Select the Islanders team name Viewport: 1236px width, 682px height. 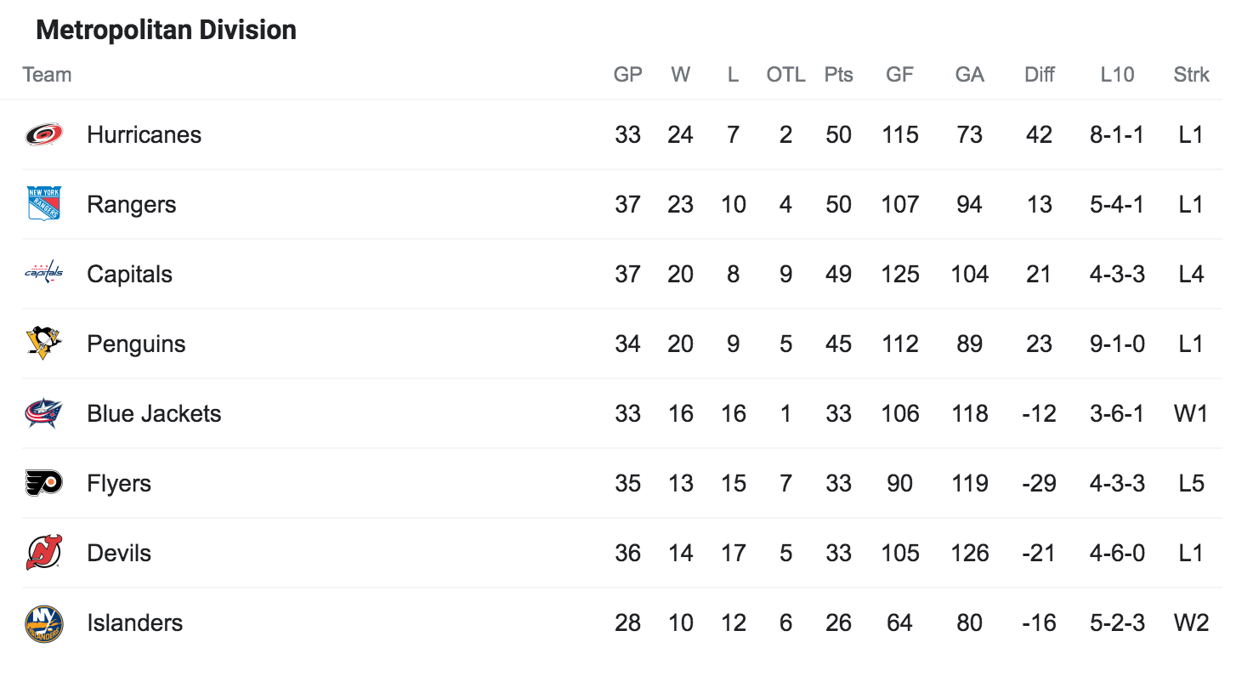tap(134, 622)
